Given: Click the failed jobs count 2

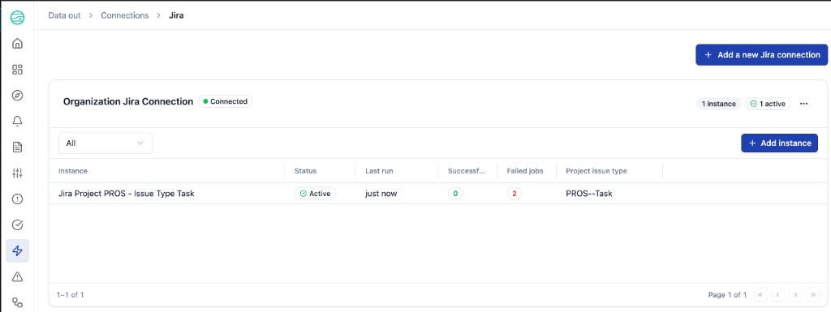Looking at the screenshot, I should (x=514, y=194).
